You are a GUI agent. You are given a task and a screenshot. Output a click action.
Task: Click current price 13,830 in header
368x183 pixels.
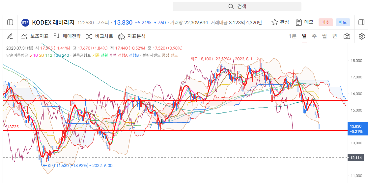coord(123,23)
